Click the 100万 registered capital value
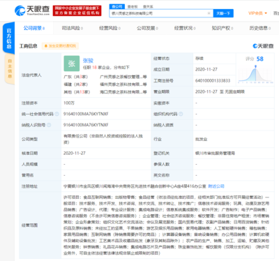 click(69, 103)
